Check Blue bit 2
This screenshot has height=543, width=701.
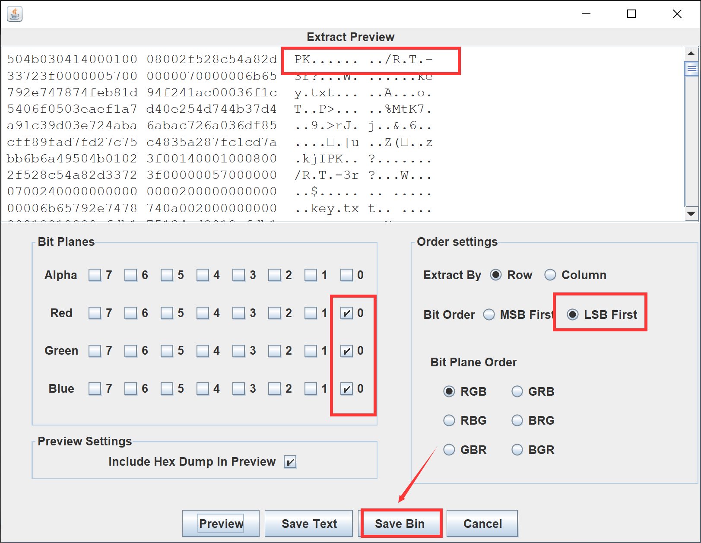[x=274, y=389]
